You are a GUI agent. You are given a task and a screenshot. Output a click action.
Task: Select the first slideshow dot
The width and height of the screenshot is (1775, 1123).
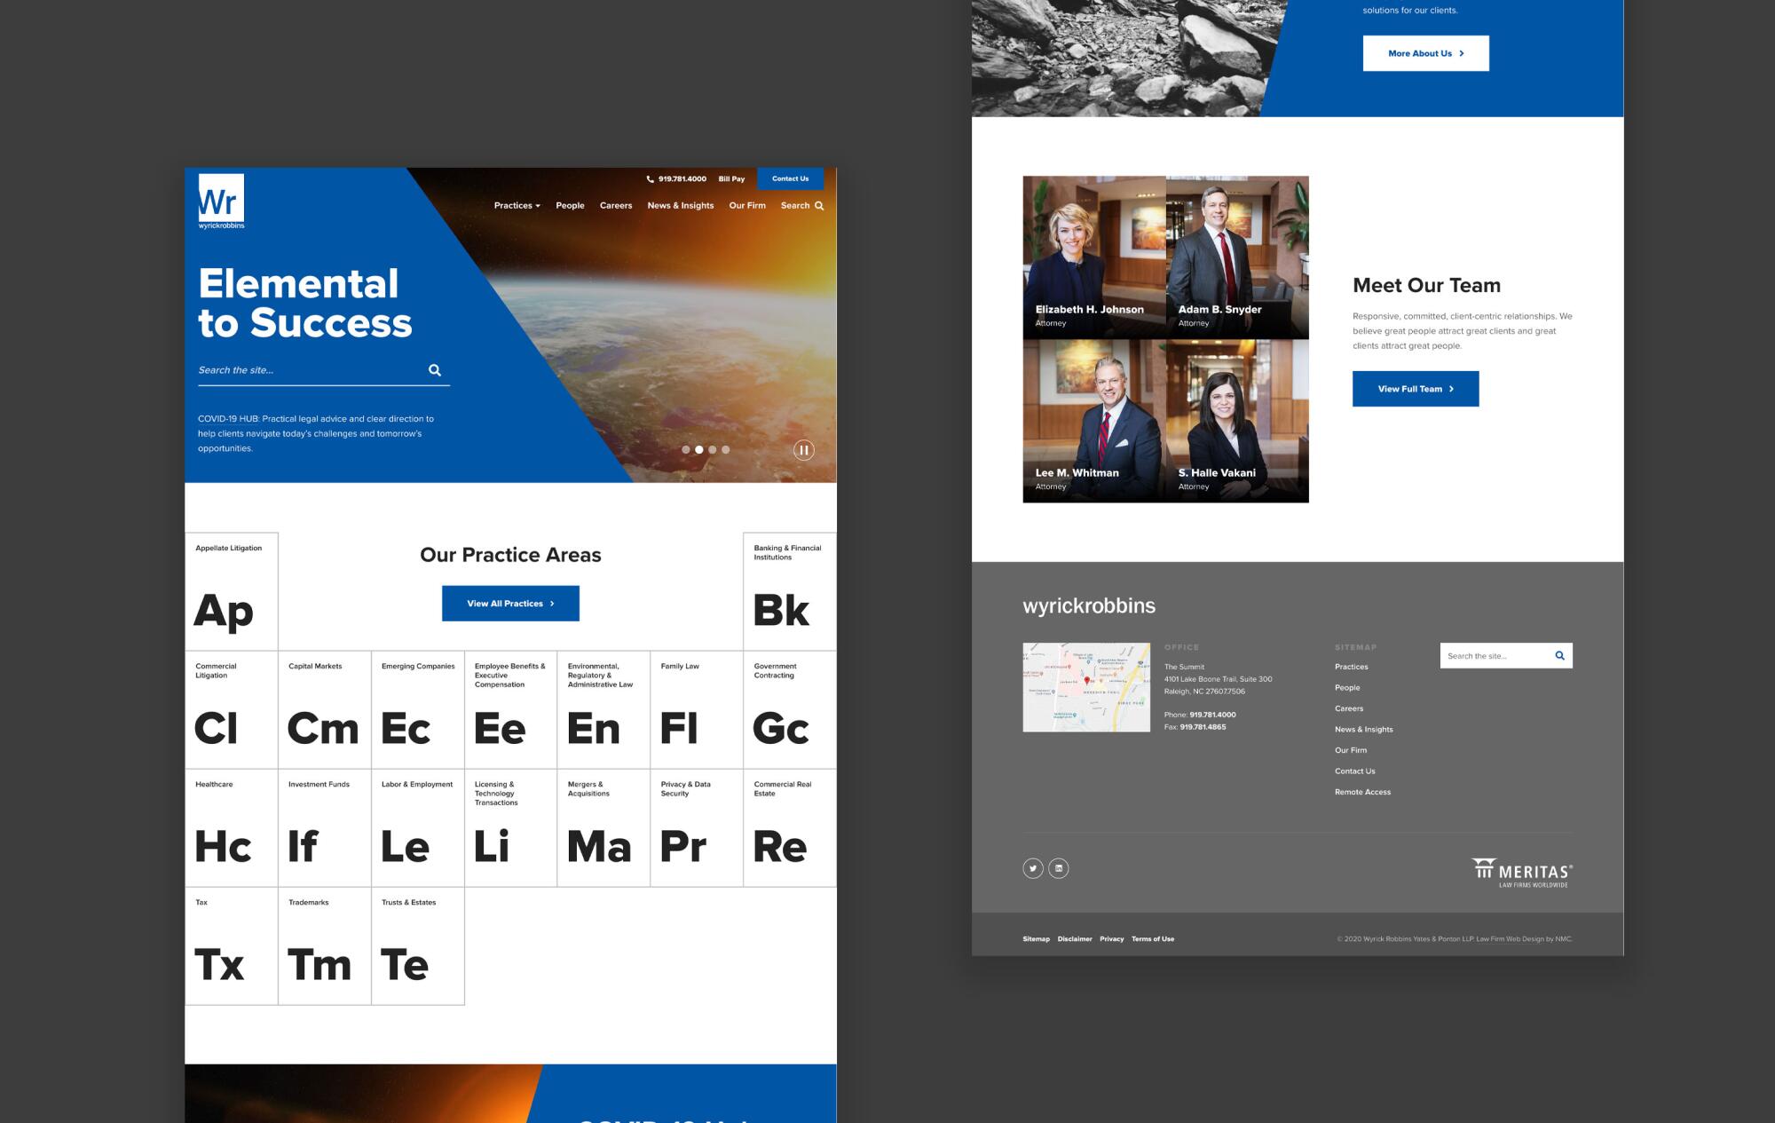[x=686, y=450]
